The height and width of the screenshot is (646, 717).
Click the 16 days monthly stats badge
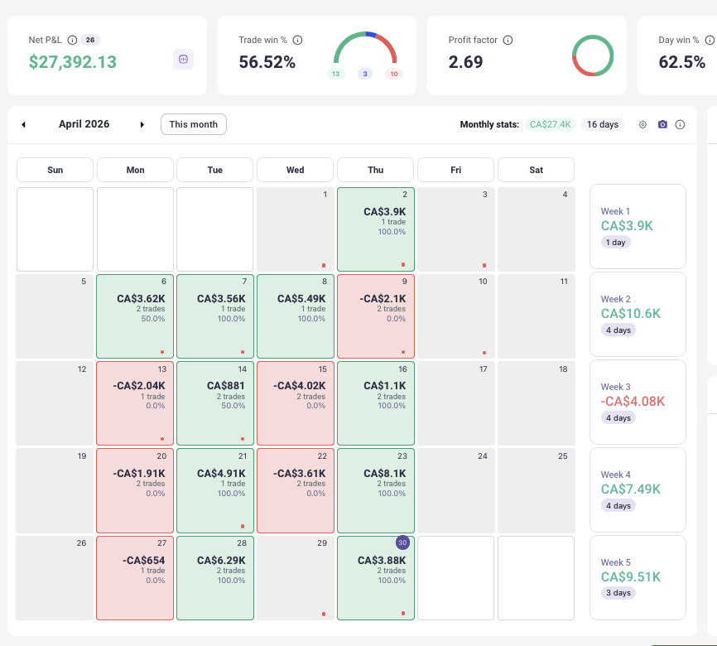[602, 124]
